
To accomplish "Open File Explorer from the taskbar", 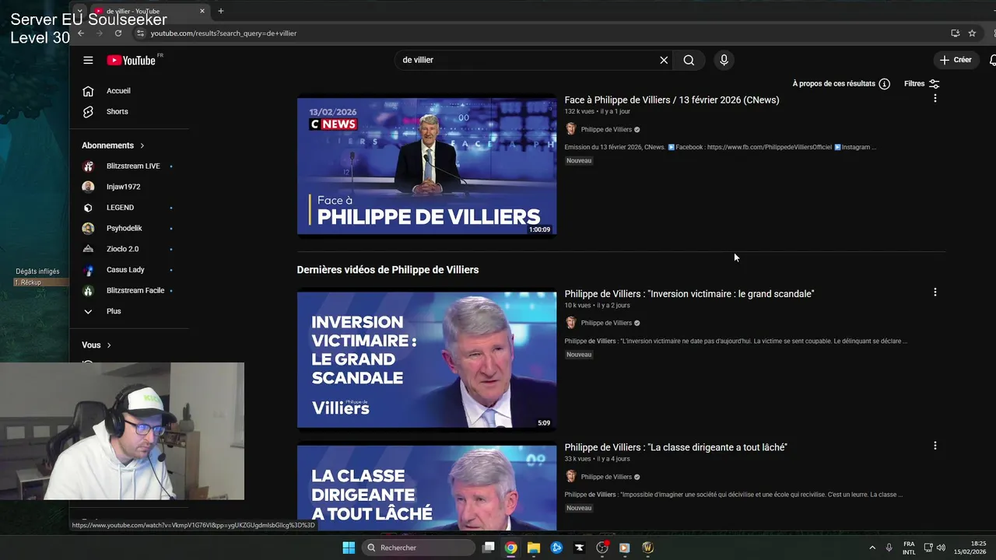I will [x=534, y=548].
